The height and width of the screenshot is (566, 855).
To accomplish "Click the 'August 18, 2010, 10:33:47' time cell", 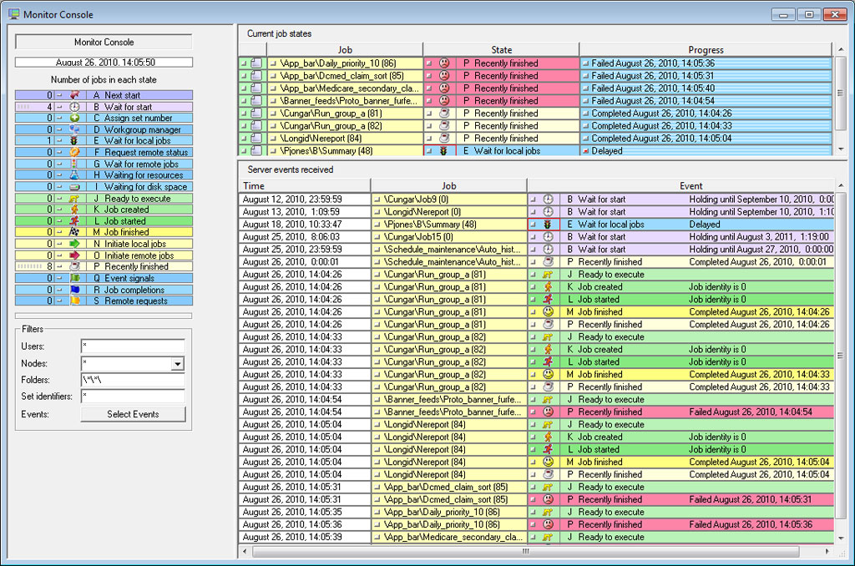I will [x=304, y=225].
